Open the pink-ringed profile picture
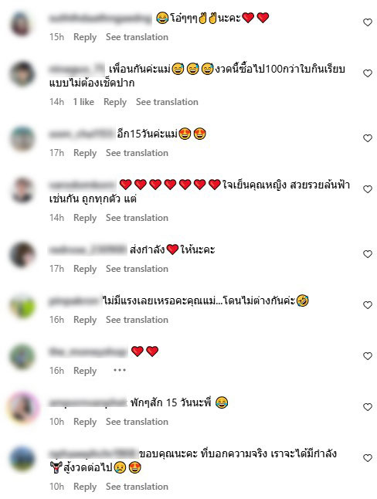 (23, 407)
